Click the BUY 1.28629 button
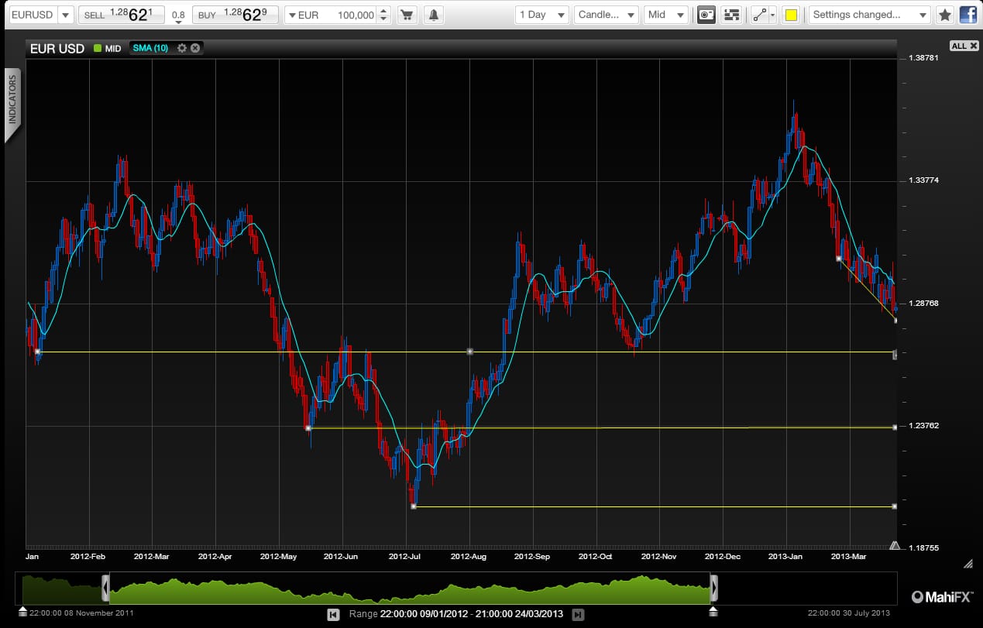This screenshot has height=628, width=983. 233,15
